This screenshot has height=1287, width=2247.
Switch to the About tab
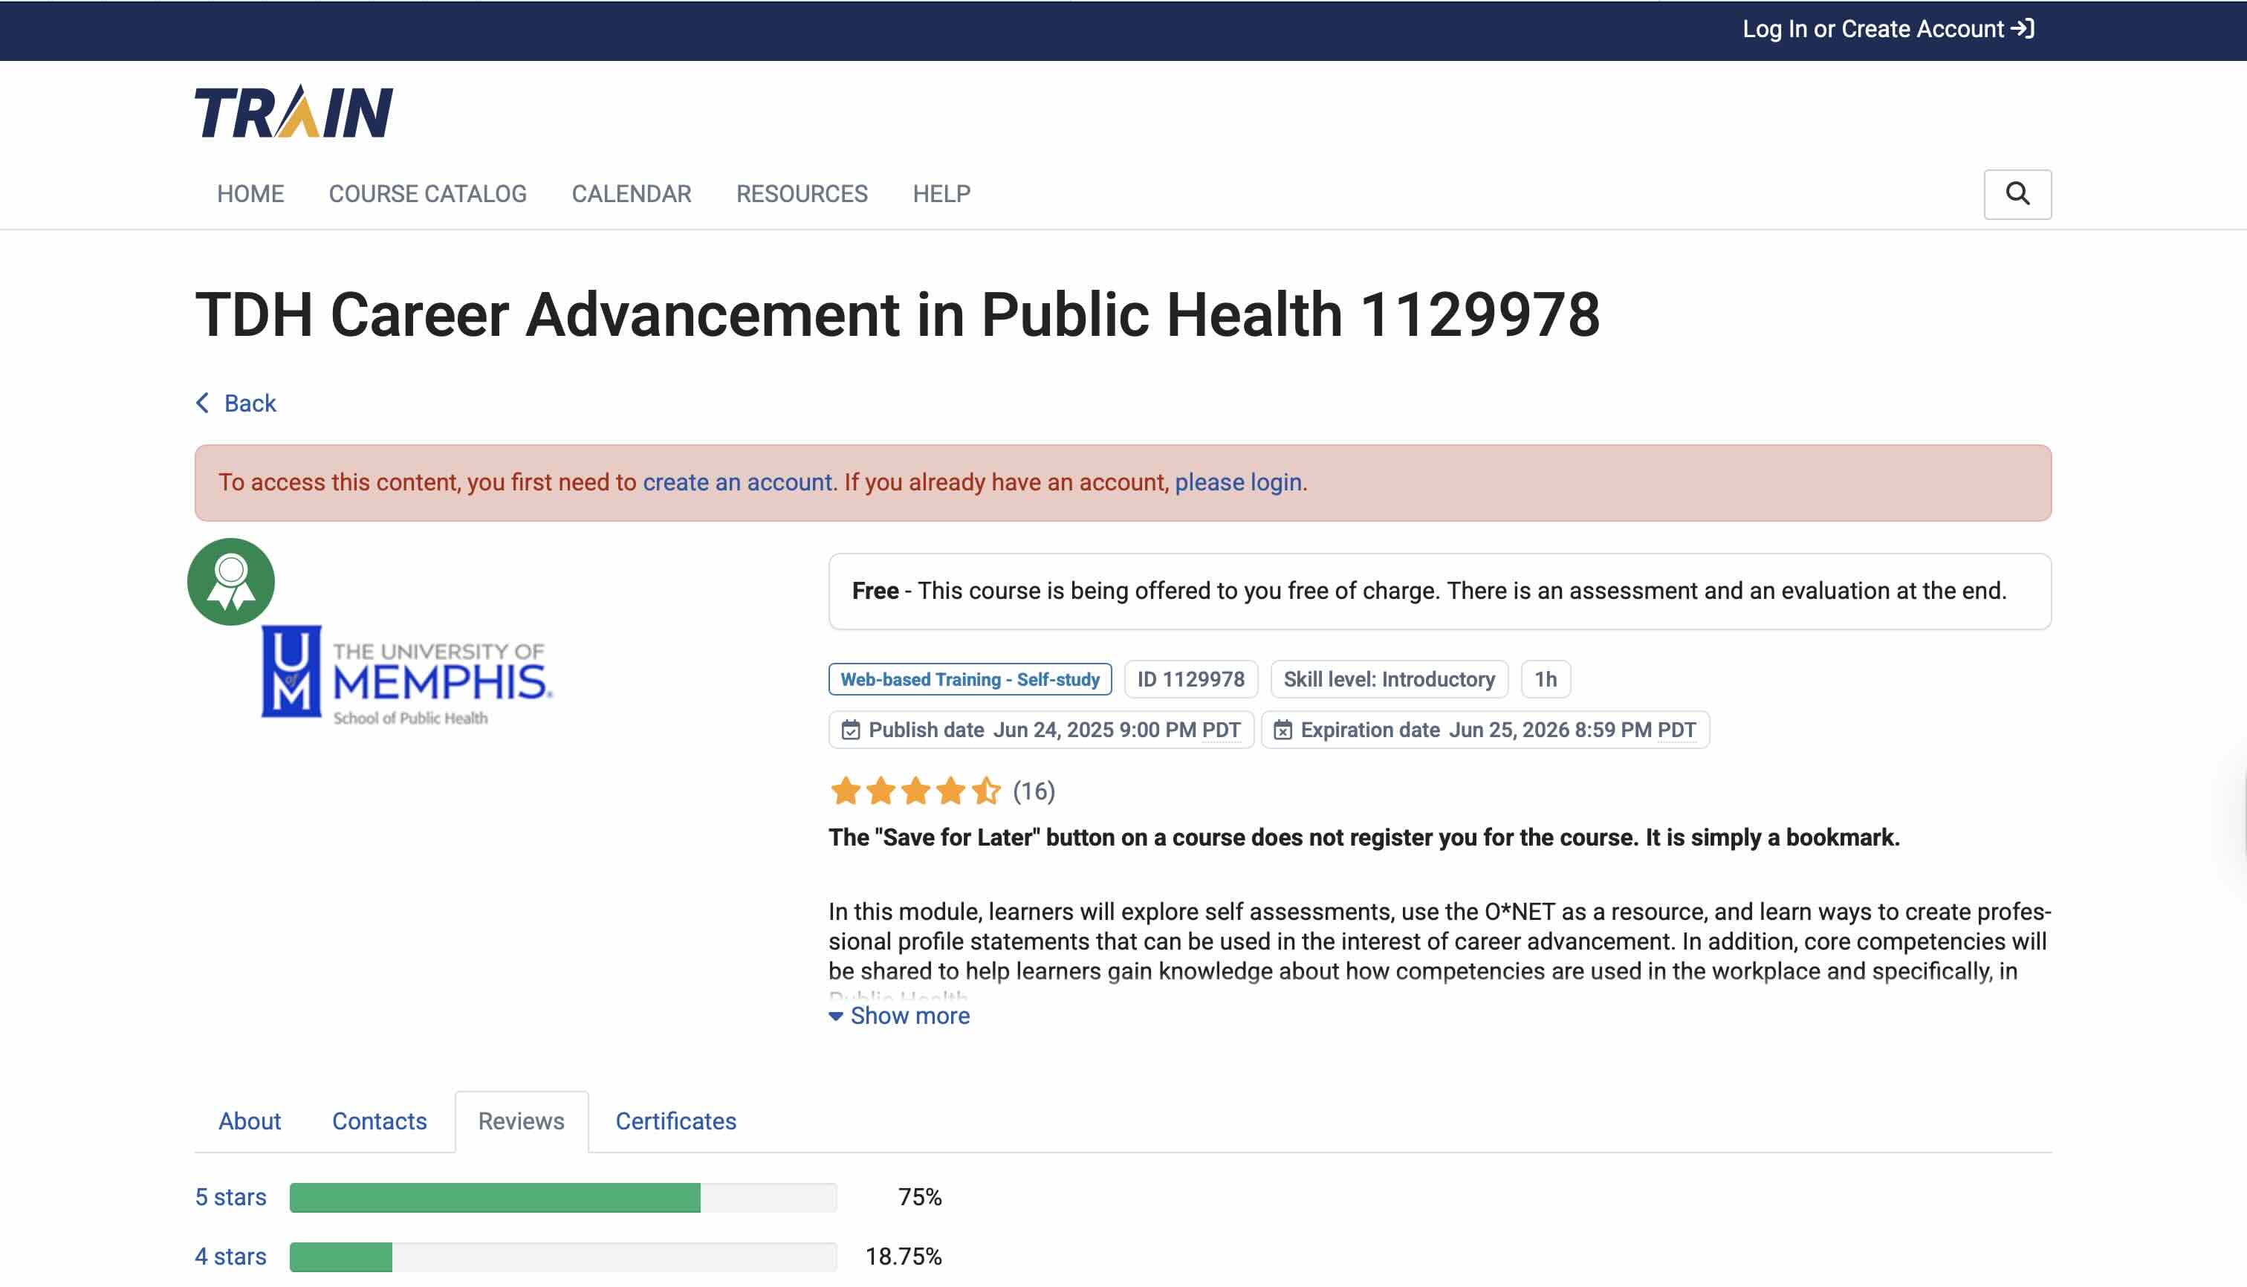(x=249, y=1121)
